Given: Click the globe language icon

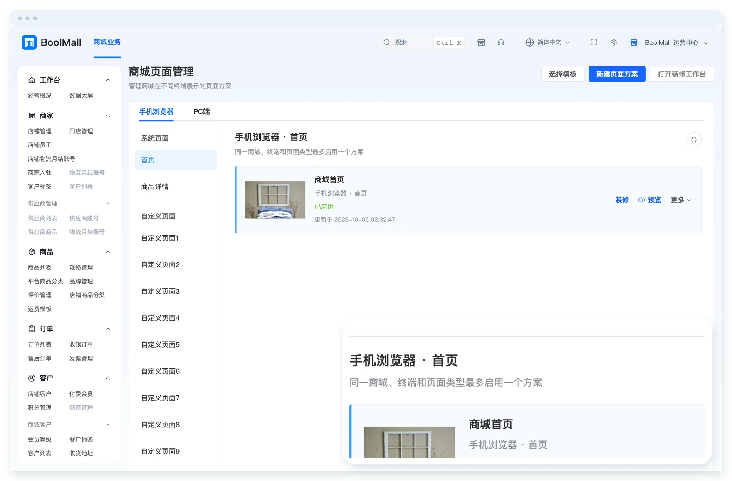Looking at the screenshot, I should tap(529, 42).
